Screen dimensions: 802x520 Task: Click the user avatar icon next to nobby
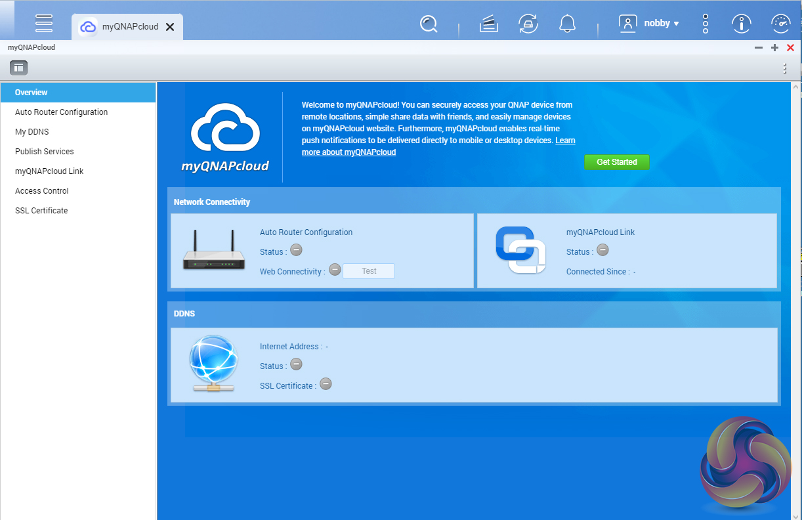click(x=628, y=24)
